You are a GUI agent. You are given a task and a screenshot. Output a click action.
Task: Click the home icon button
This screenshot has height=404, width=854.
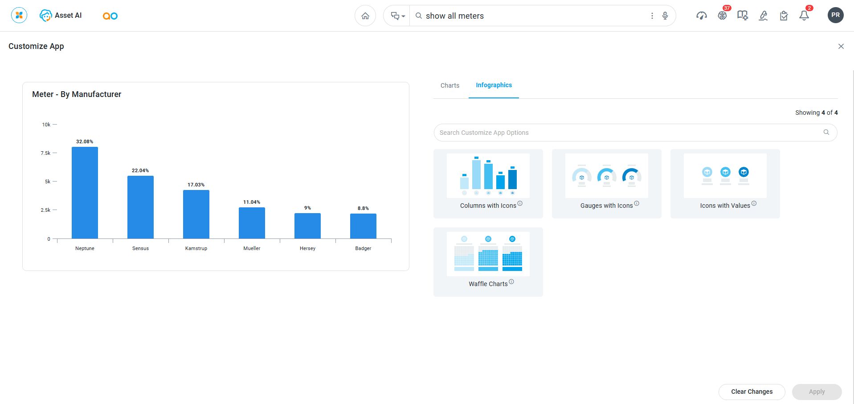(x=365, y=16)
